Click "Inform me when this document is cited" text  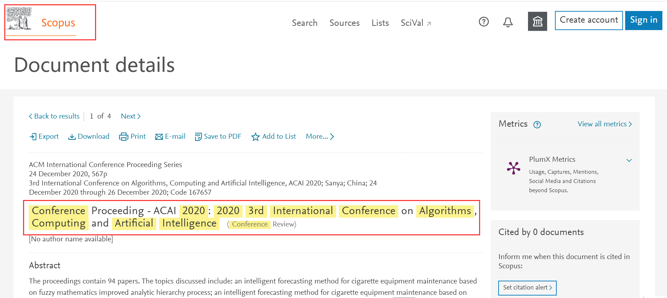coord(564,261)
